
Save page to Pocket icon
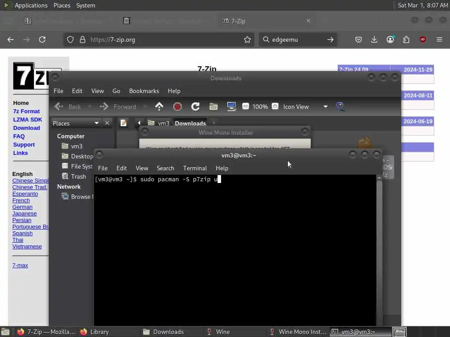pyautogui.click(x=359, y=39)
